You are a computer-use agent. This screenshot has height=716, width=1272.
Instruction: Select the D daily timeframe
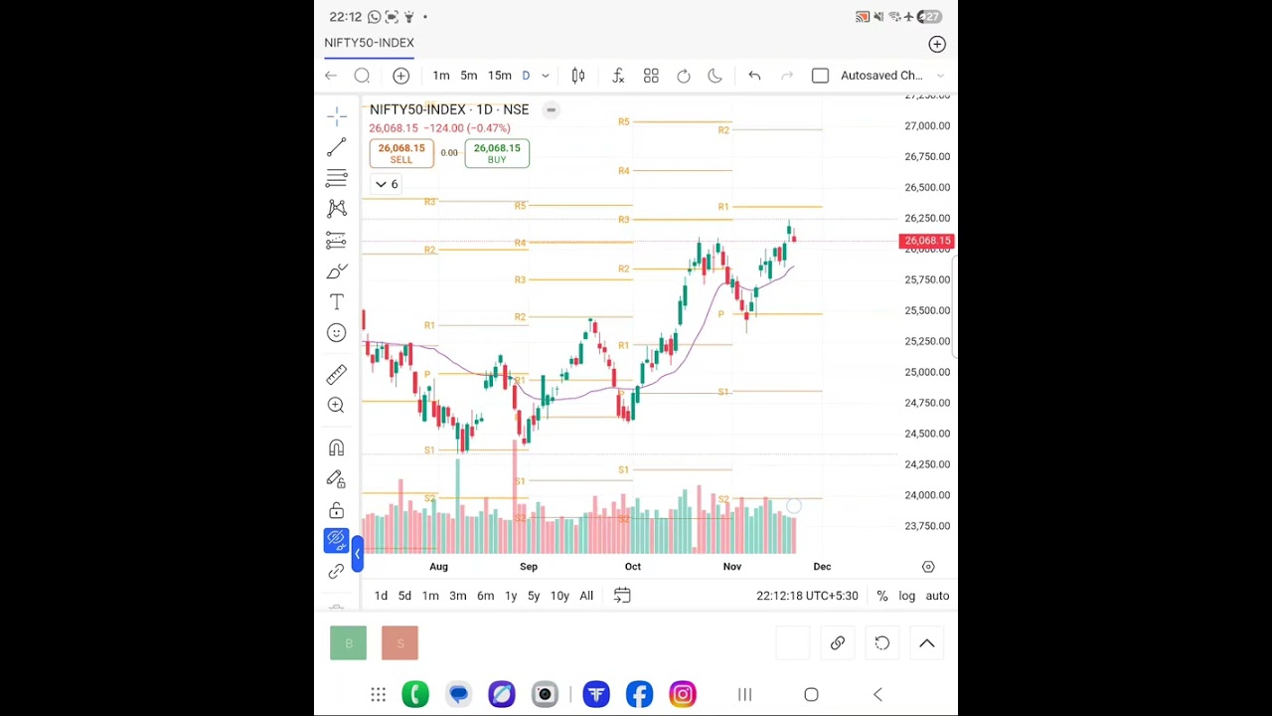pyautogui.click(x=526, y=76)
